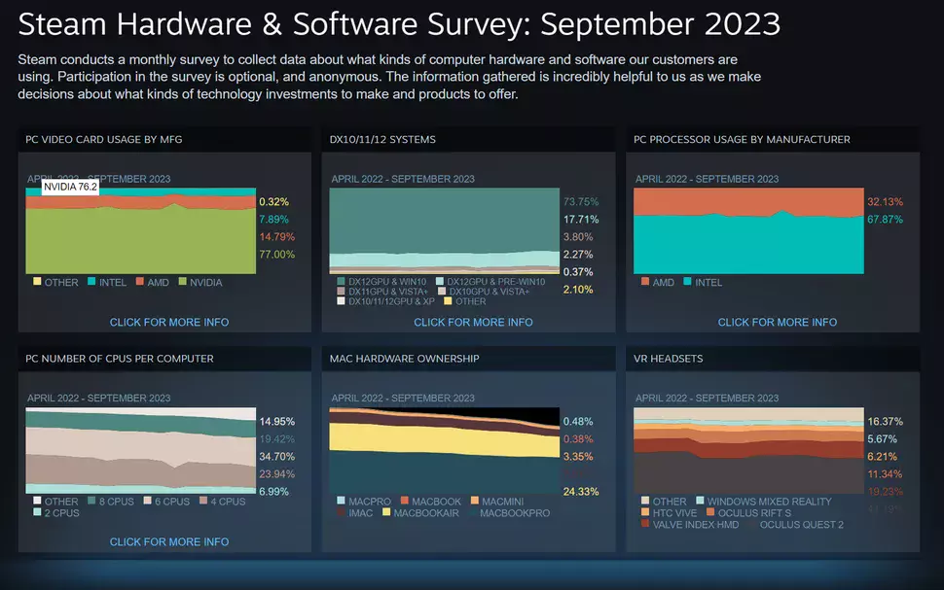The height and width of the screenshot is (590, 944).
Task: Click the 11.34% value in VR headsets chart
Action: (885, 474)
